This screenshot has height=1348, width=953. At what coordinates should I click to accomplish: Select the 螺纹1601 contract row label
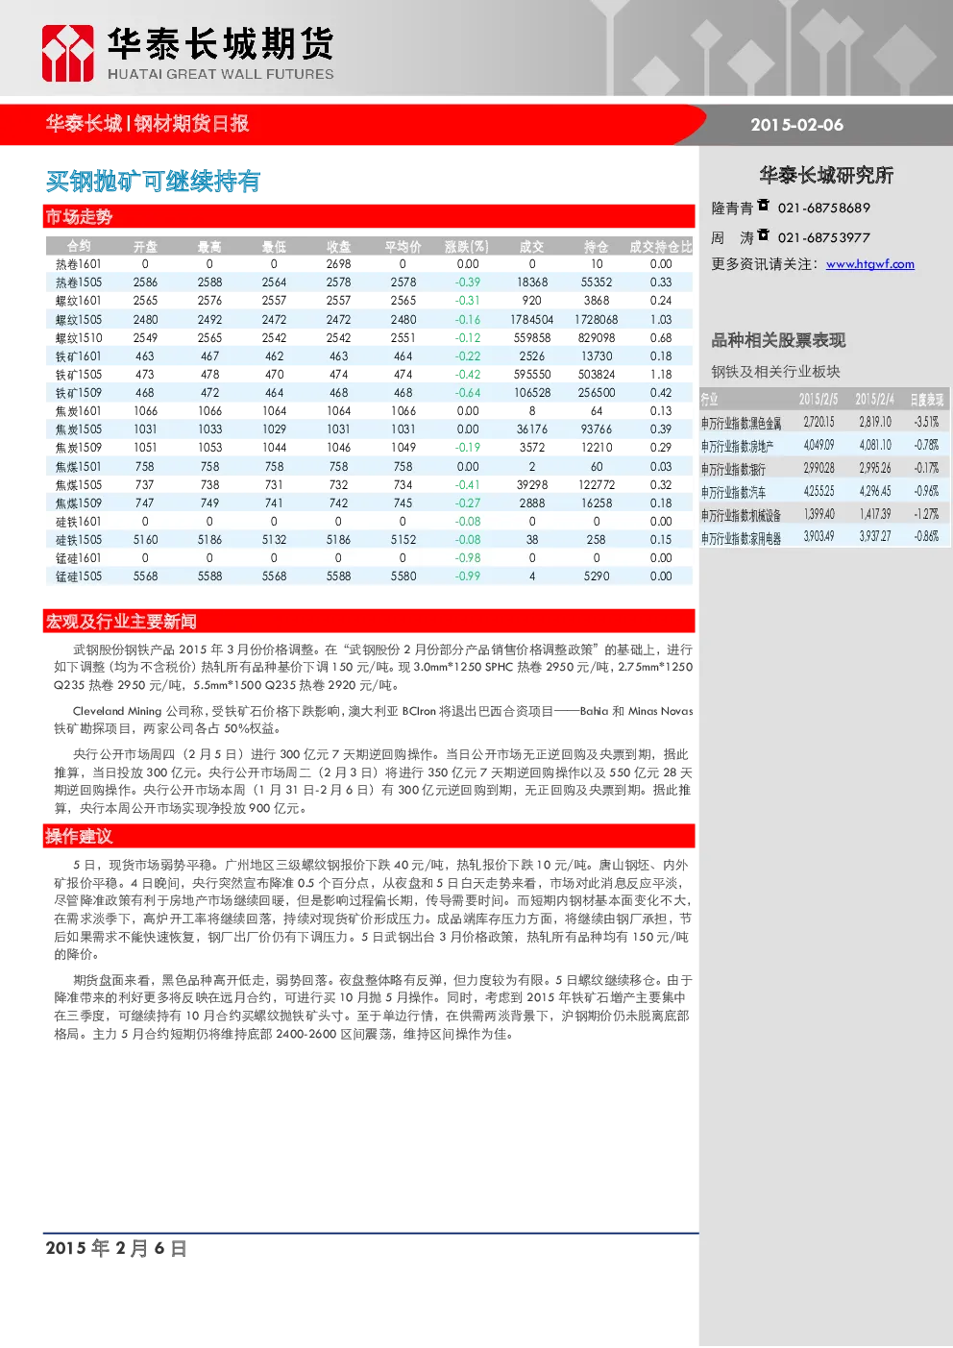point(79,301)
